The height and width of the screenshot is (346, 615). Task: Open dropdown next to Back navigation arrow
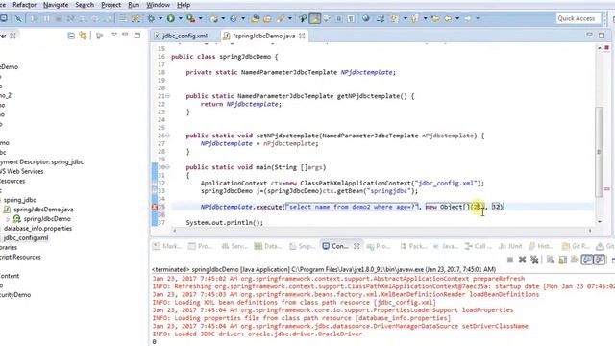[457, 18]
